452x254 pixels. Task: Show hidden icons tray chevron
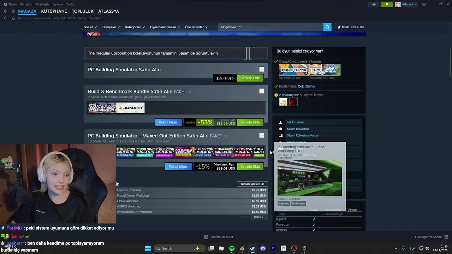click(x=395, y=248)
